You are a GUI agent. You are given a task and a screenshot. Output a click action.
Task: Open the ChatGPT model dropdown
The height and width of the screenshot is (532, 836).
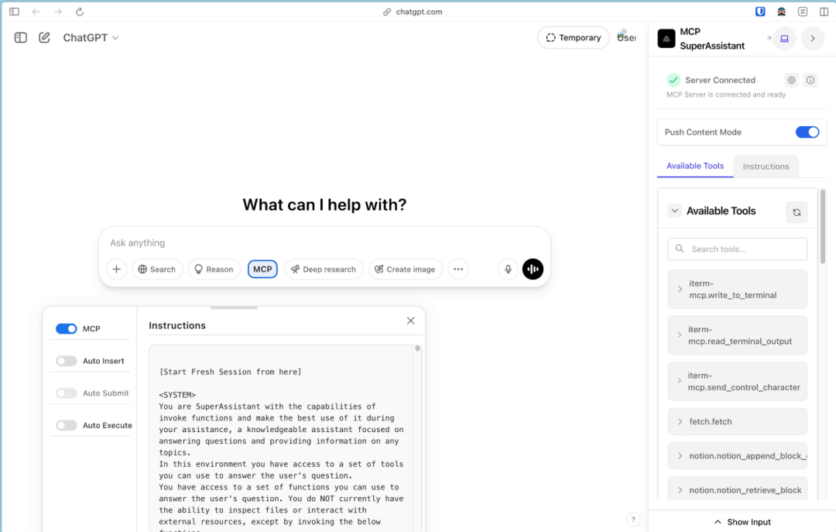tap(91, 37)
